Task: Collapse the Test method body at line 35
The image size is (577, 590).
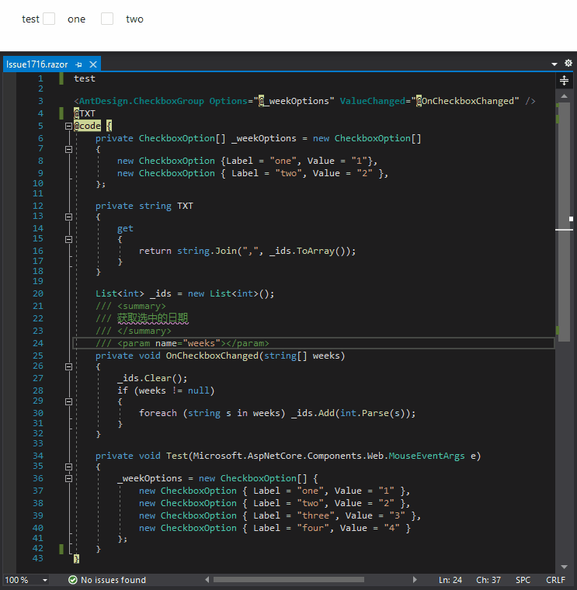Action: pos(68,467)
